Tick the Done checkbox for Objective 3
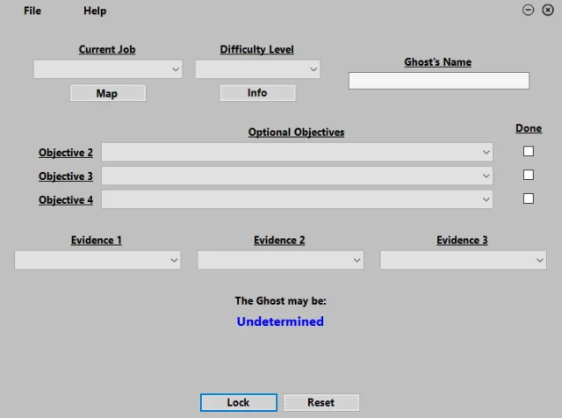This screenshot has width=562, height=418. [528, 175]
